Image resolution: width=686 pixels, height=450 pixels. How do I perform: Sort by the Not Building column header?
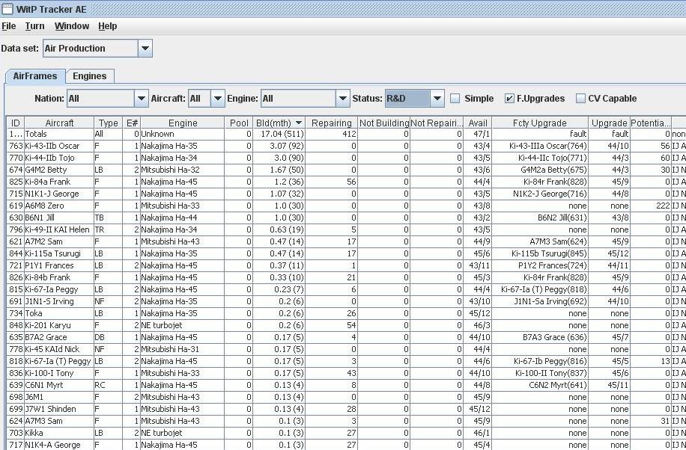coord(383,123)
